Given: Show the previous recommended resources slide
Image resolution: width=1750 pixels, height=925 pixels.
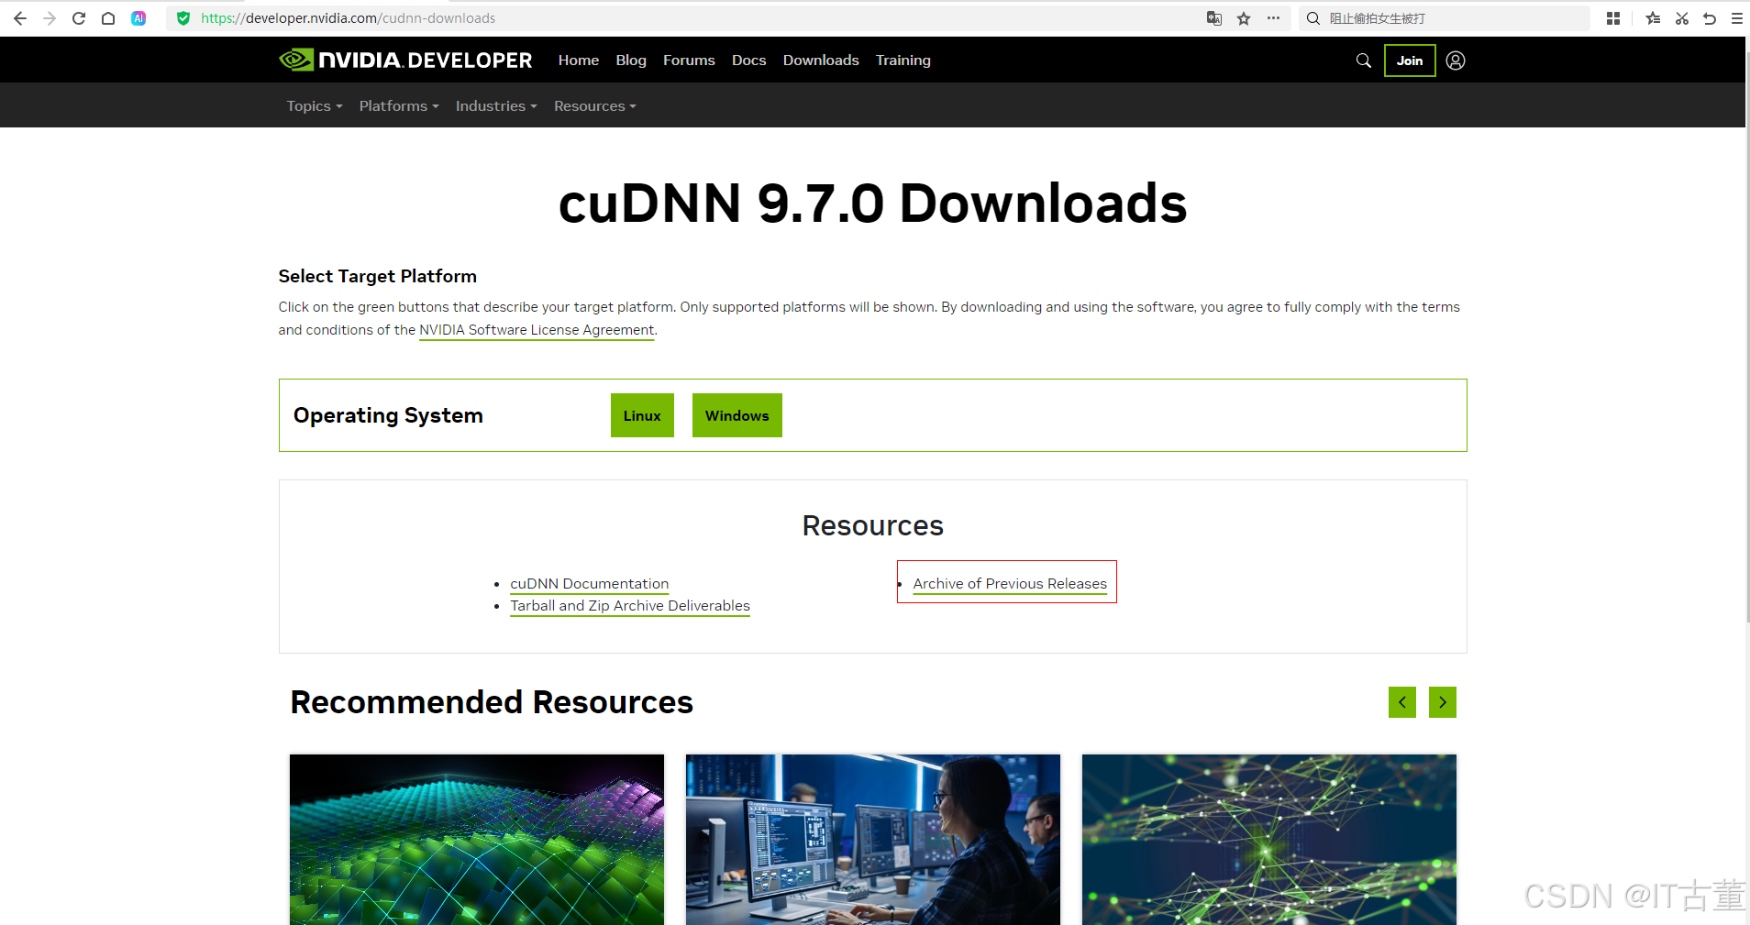Looking at the screenshot, I should coord(1402,702).
